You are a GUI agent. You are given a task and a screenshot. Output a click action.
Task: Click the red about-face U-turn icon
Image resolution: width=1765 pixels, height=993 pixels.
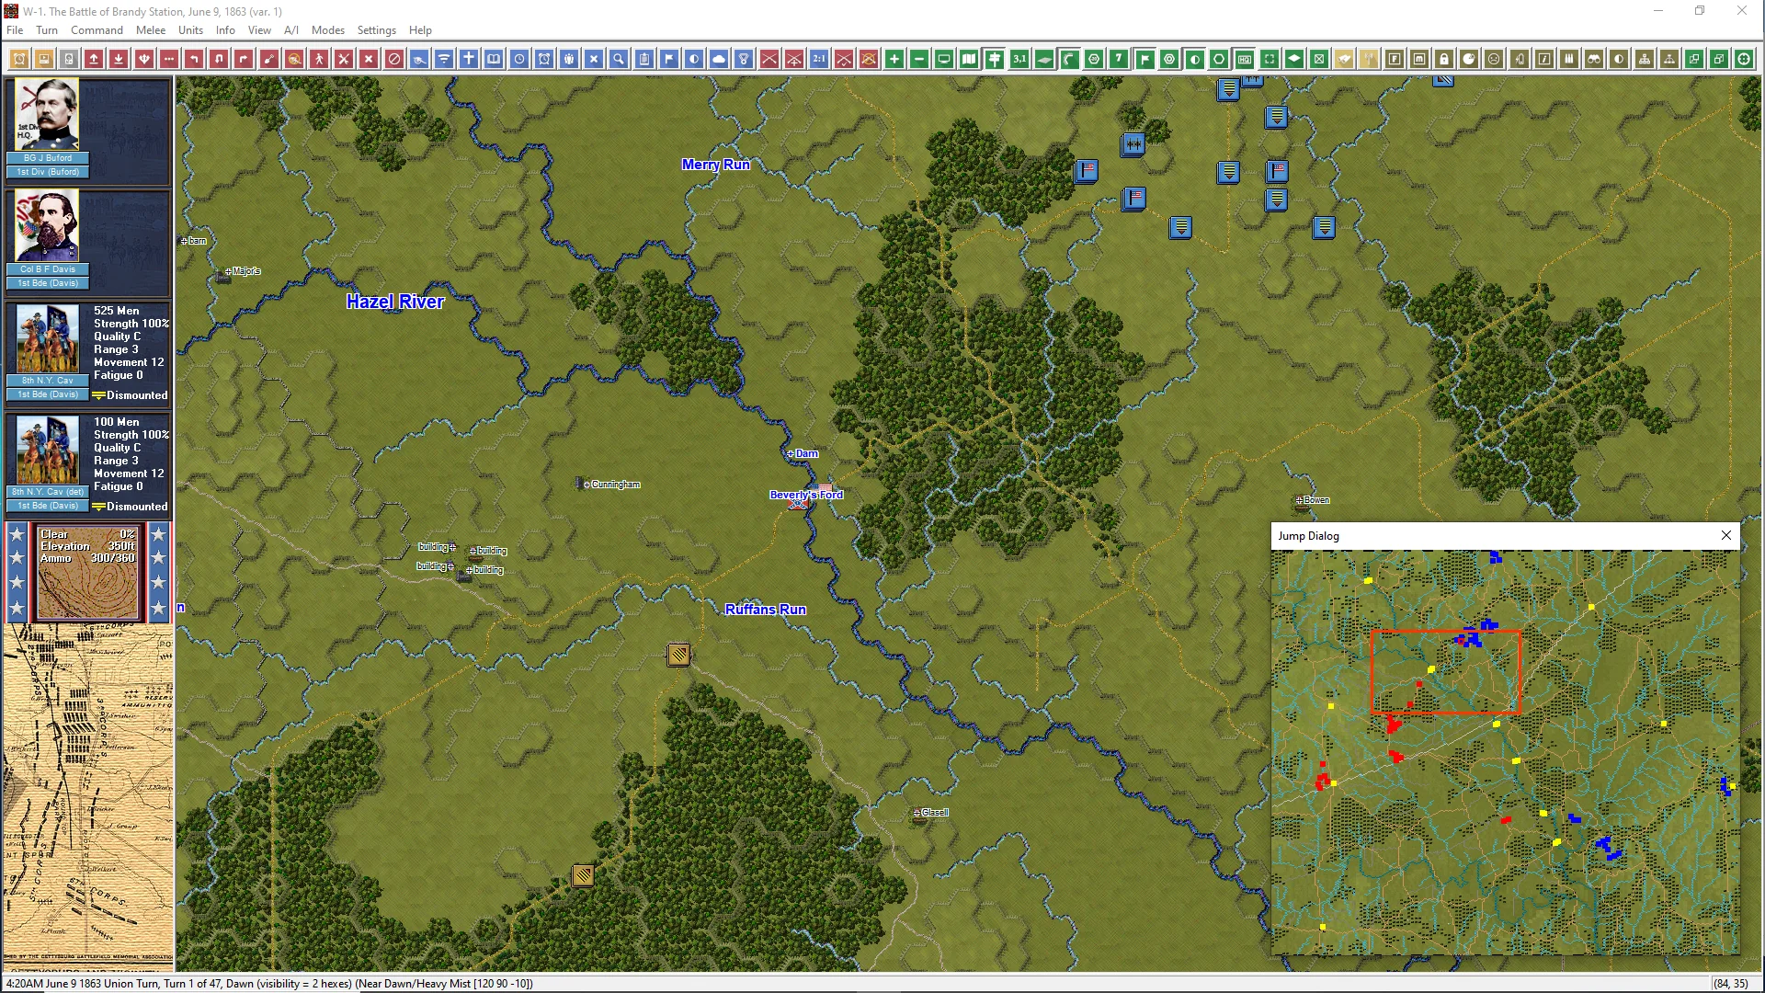[x=219, y=59]
